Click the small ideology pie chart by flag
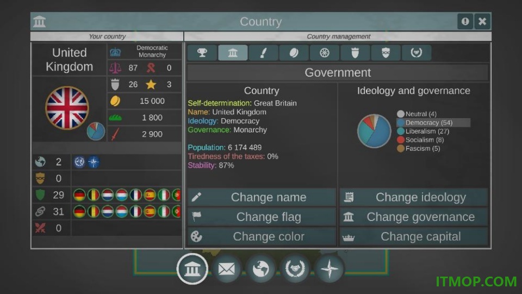Screen dimensions: 522x294 [x=96, y=131]
